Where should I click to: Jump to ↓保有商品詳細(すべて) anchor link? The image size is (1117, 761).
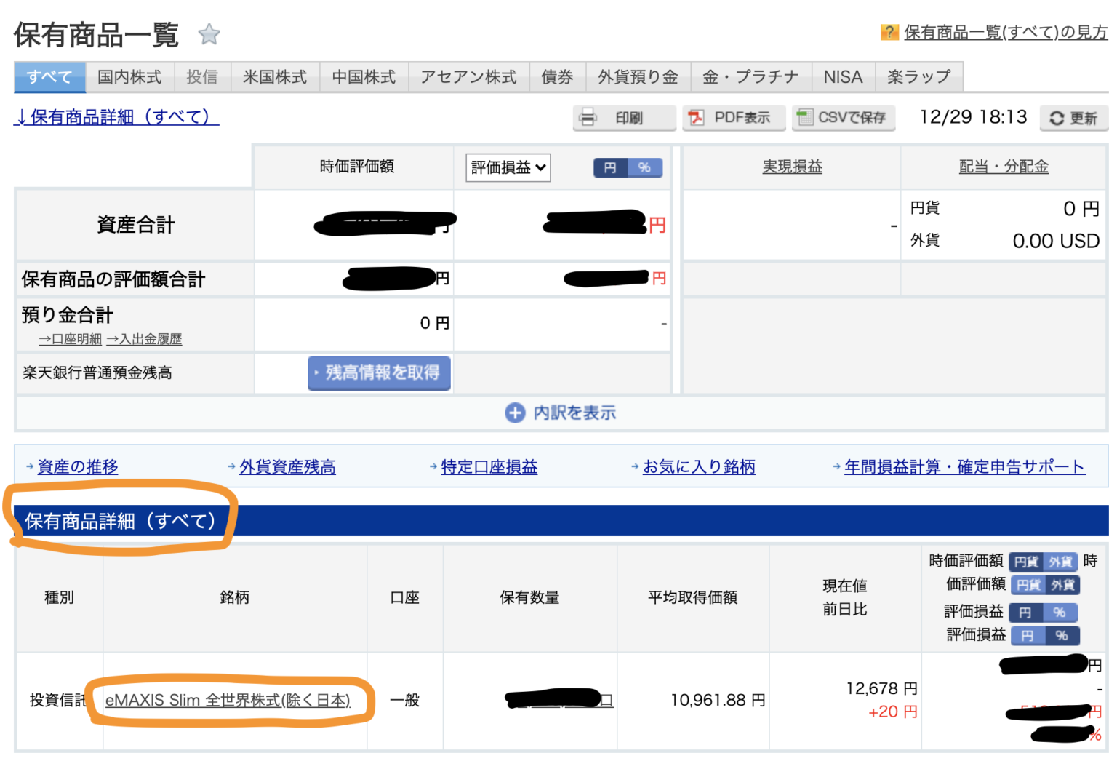tap(116, 117)
